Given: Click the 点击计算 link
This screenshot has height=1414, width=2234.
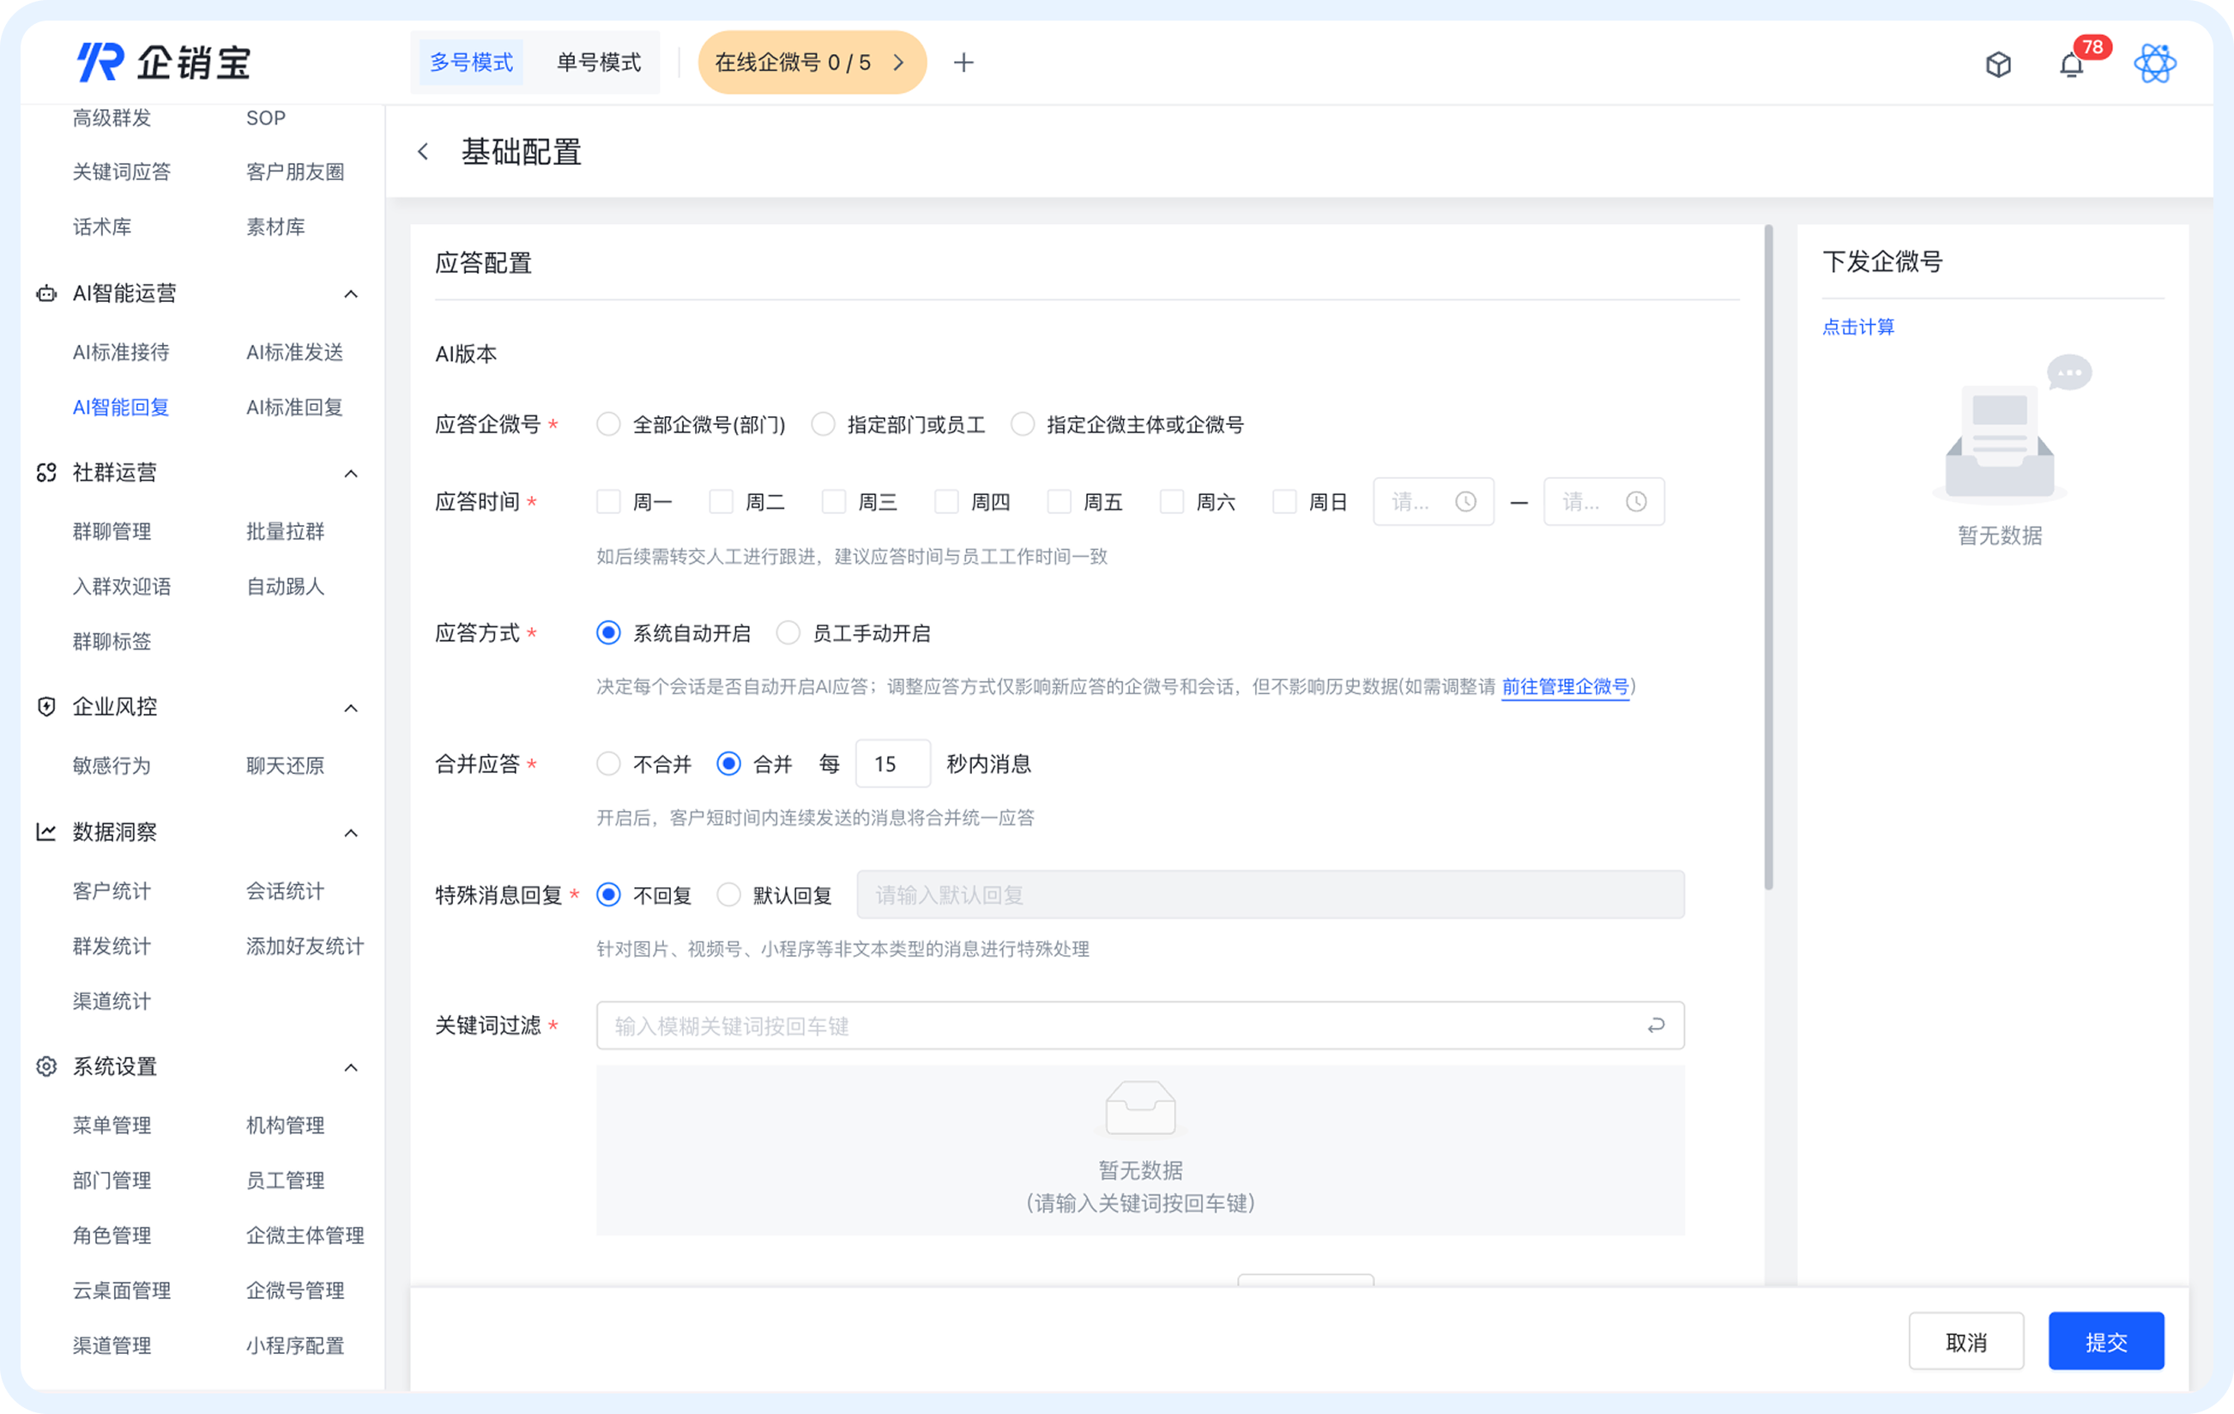Looking at the screenshot, I should 1857,327.
